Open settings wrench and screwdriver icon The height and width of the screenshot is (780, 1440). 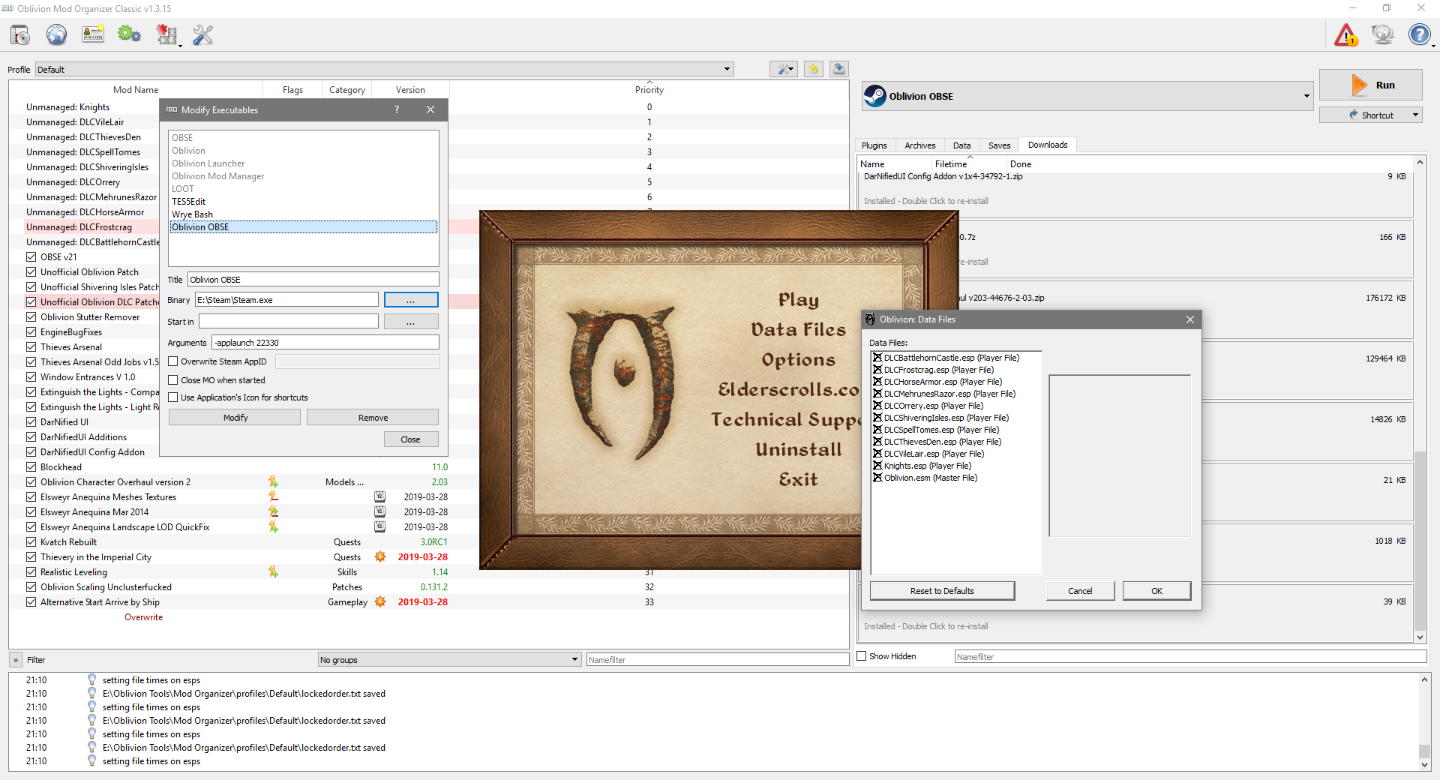point(202,34)
